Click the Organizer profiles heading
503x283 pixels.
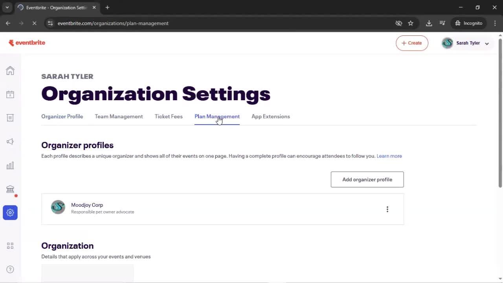tap(77, 145)
